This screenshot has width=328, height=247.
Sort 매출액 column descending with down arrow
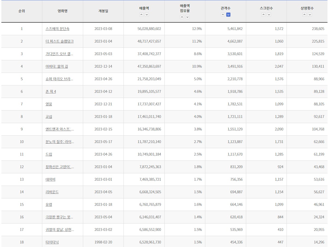coord(147,15)
